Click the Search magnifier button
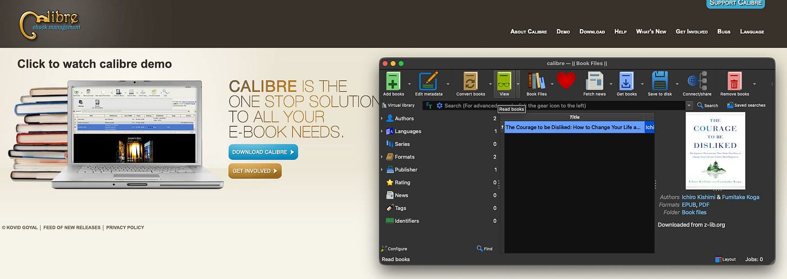 (708, 105)
